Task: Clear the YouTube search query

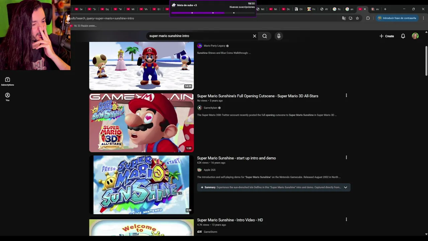Action: 254,36
